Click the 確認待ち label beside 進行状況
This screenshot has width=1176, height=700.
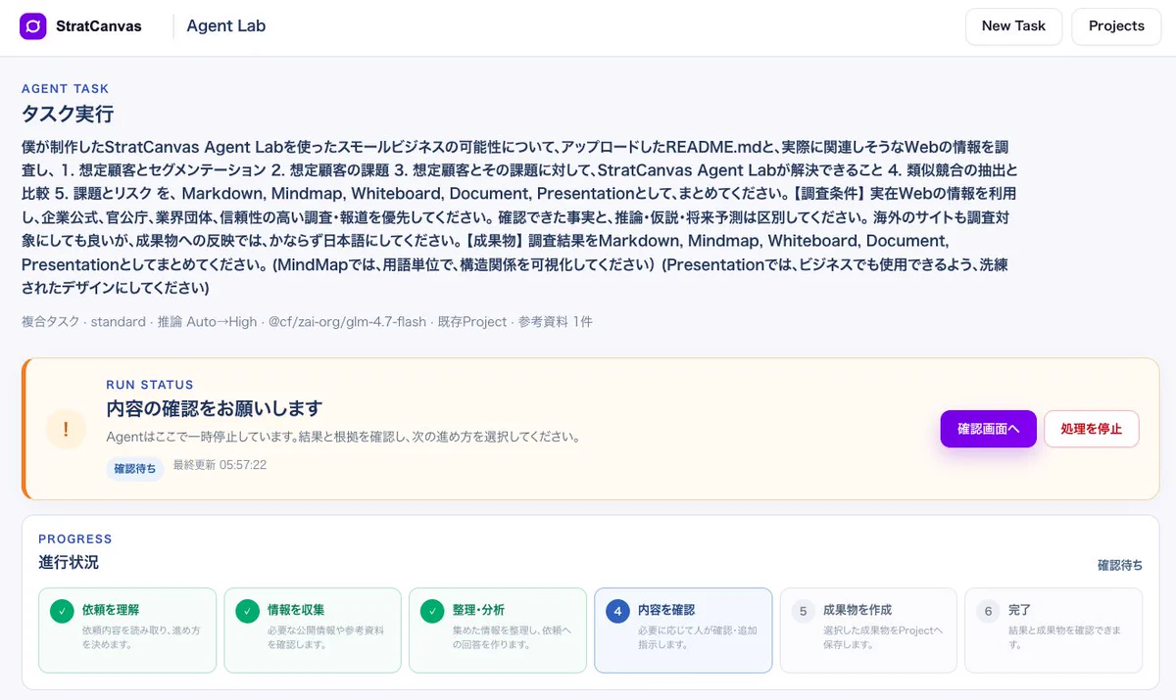pos(1120,565)
